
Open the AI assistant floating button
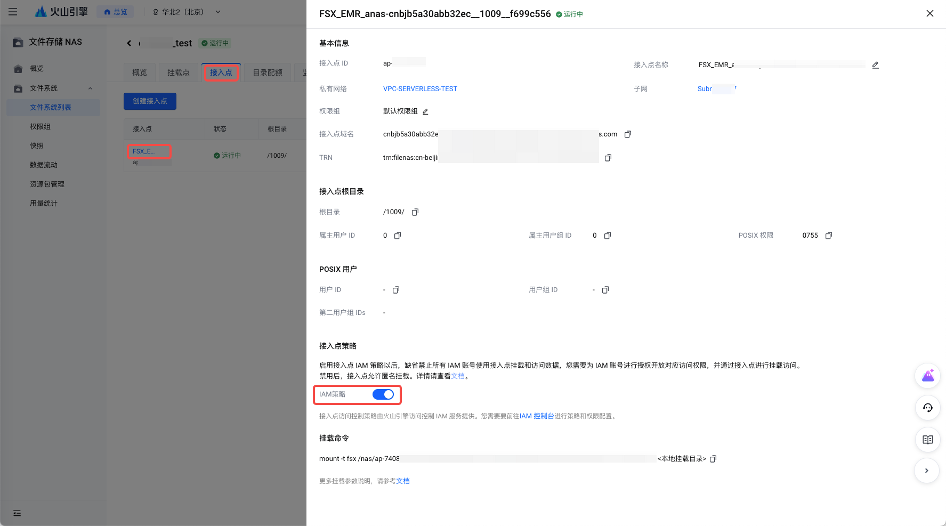pyautogui.click(x=927, y=376)
